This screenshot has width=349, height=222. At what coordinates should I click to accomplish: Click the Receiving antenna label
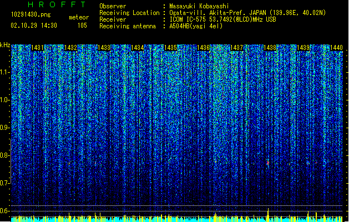[x=128, y=26]
